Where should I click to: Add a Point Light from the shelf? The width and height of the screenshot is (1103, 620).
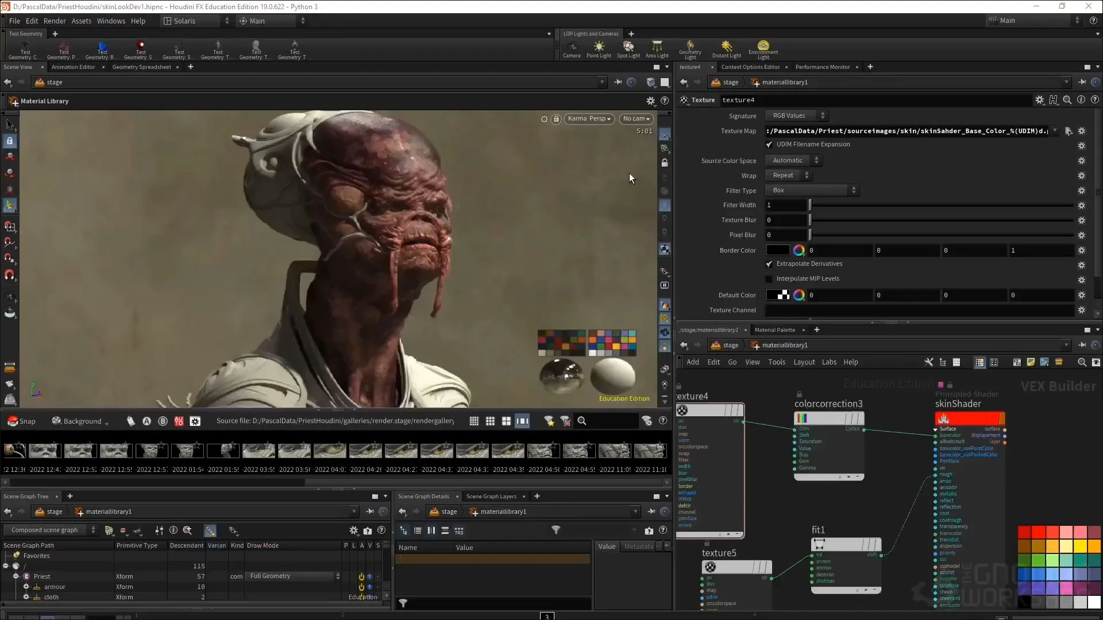[x=599, y=49]
